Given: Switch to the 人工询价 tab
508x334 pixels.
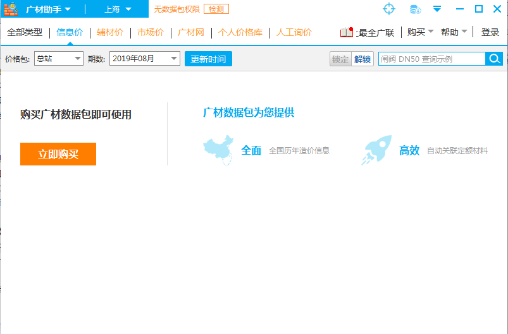Looking at the screenshot, I should pyautogui.click(x=294, y=32).
